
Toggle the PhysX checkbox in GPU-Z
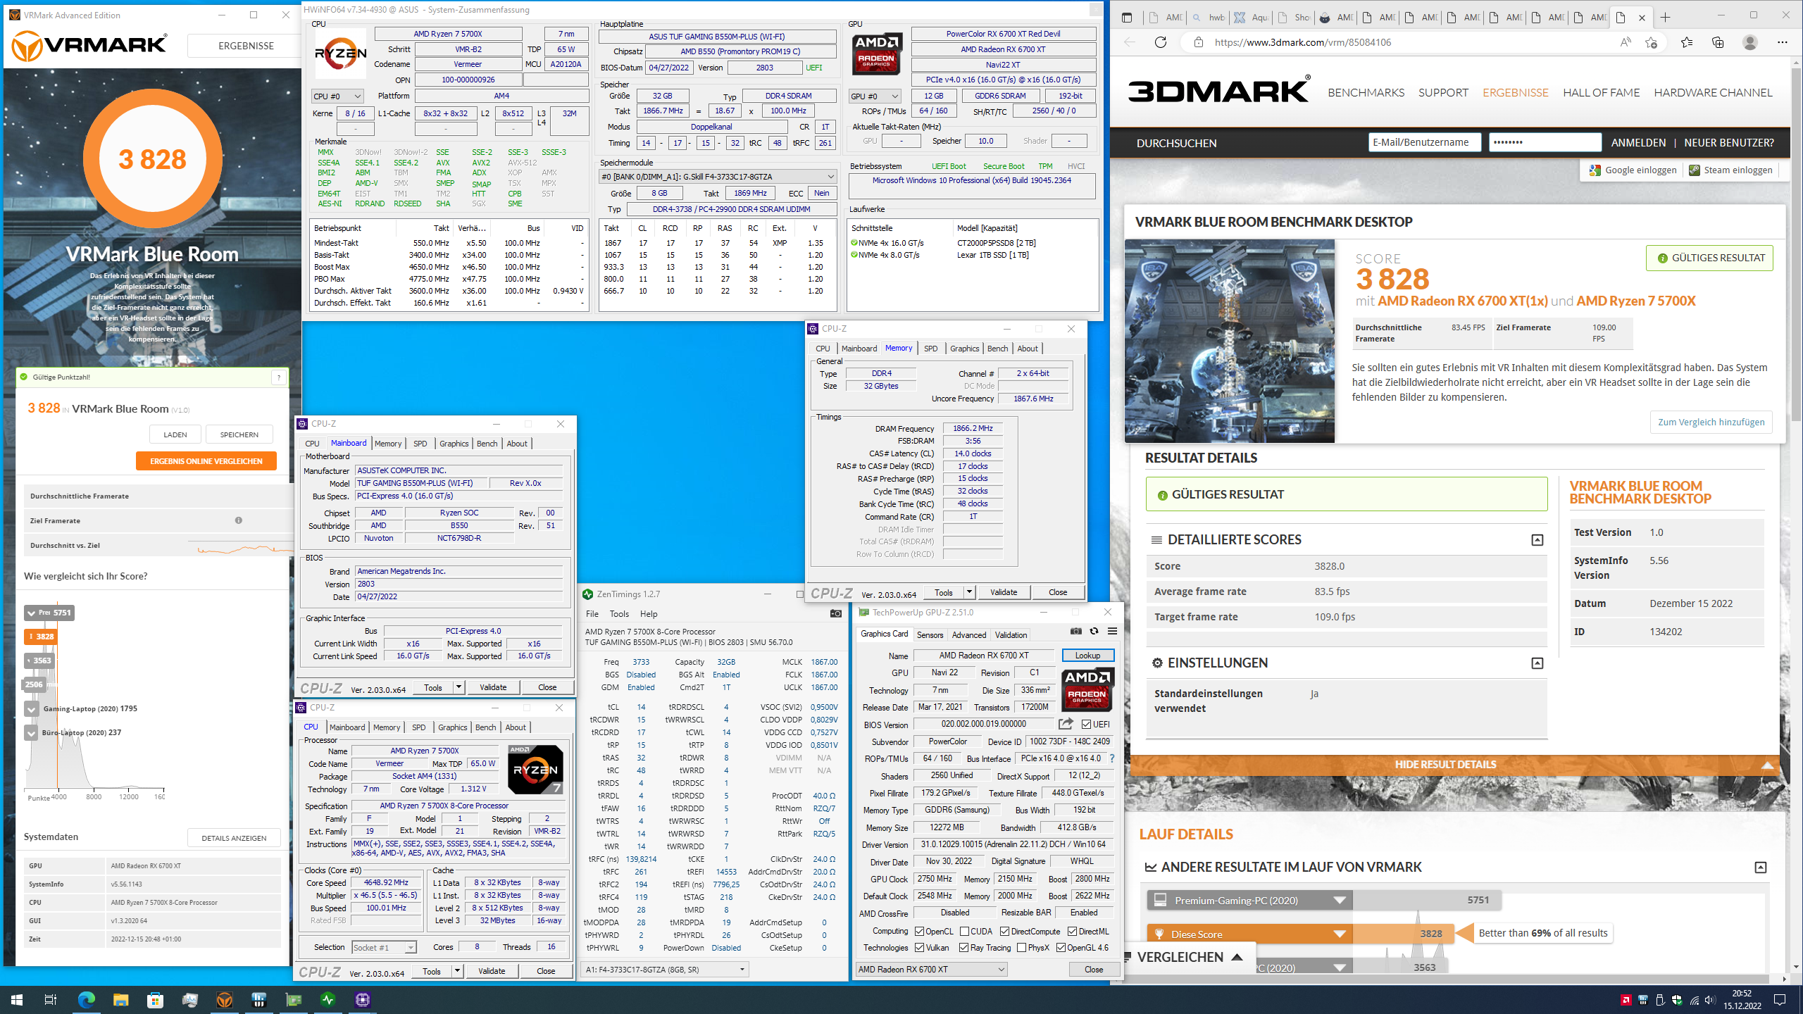[x=1021, y=948]
